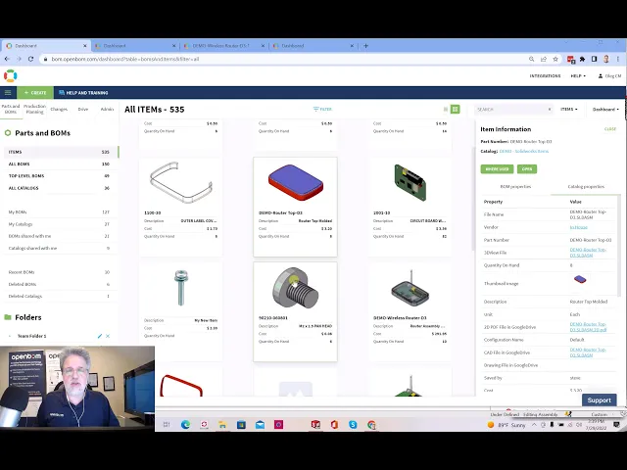Click the Thumbnail image in properties
Viewport: 627px width, 470px height.
[579, 279]
